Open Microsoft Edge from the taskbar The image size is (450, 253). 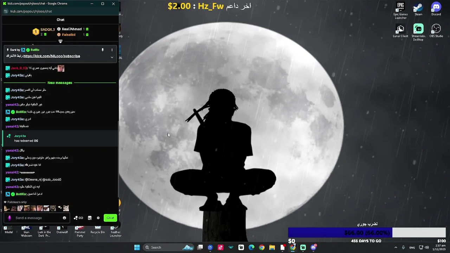[x=251, y=247]
